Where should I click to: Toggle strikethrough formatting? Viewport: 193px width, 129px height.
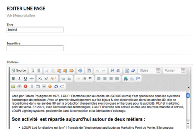[x=31, y=78]
